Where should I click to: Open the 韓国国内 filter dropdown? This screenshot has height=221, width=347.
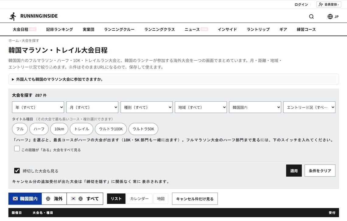(x=255, y=107)
